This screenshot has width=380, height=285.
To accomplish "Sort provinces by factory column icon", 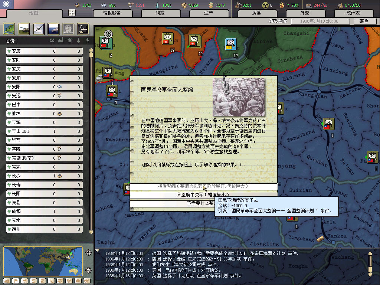I will pyautogui.click(x=60, y=40).
